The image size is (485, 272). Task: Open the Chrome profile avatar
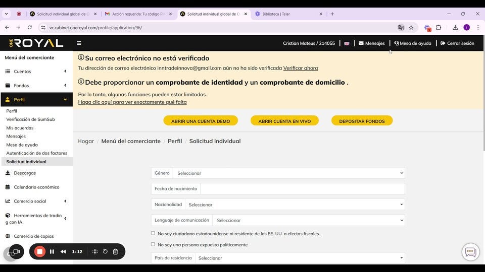coord(466,27)
